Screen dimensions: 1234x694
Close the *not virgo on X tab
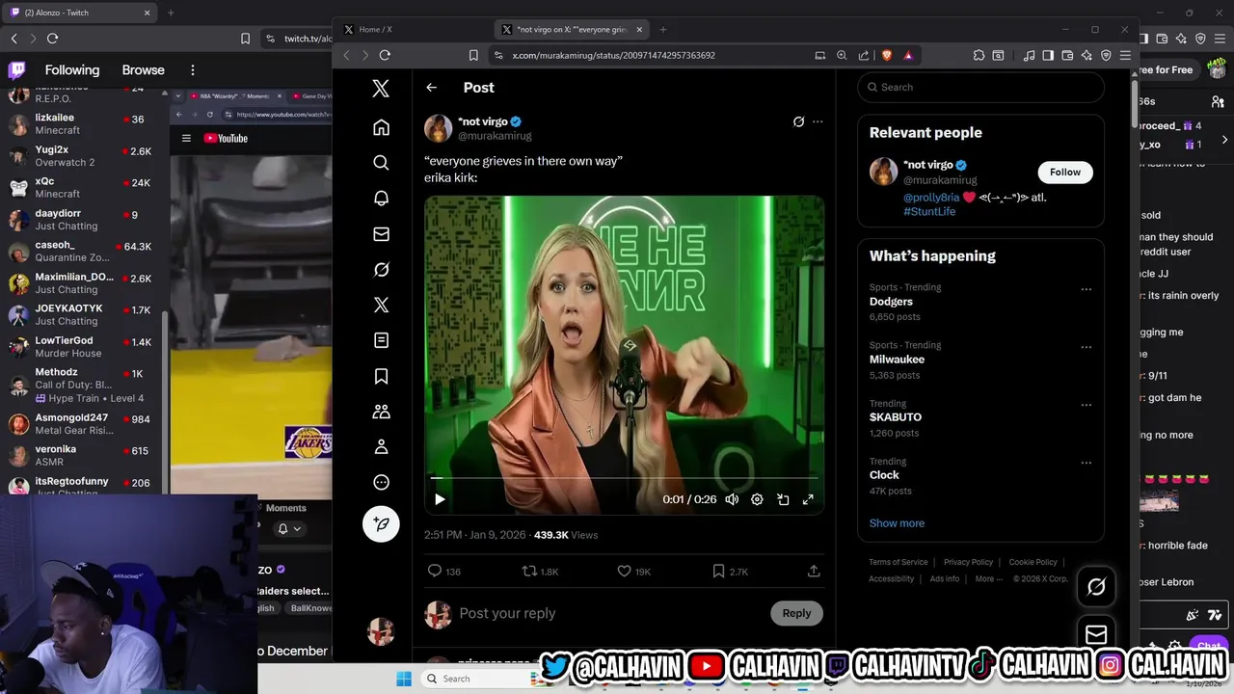click(x=638, y=29)
